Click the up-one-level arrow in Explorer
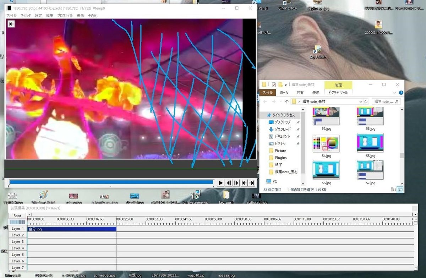 click(x=286, y=102)
